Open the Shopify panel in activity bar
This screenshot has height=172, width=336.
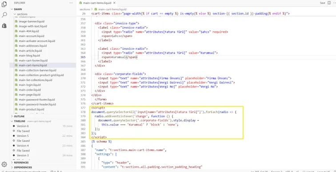[4, 25]
